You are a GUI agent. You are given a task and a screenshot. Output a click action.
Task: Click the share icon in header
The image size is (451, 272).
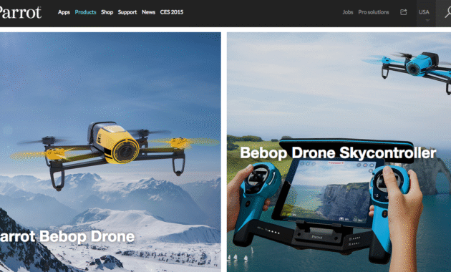[404, 12]
